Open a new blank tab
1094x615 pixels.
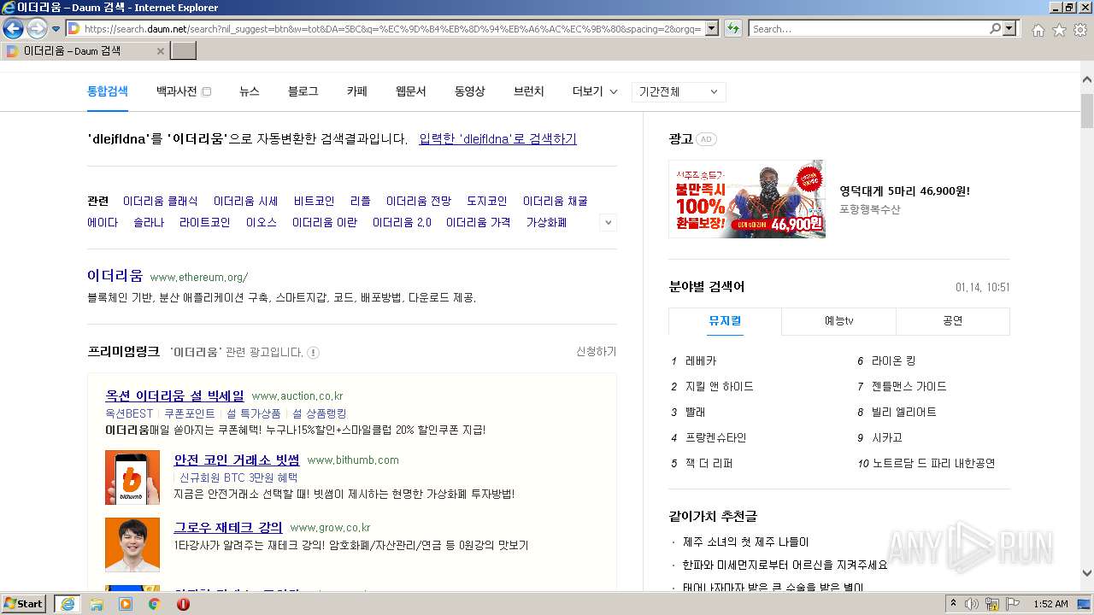[184, 51]
